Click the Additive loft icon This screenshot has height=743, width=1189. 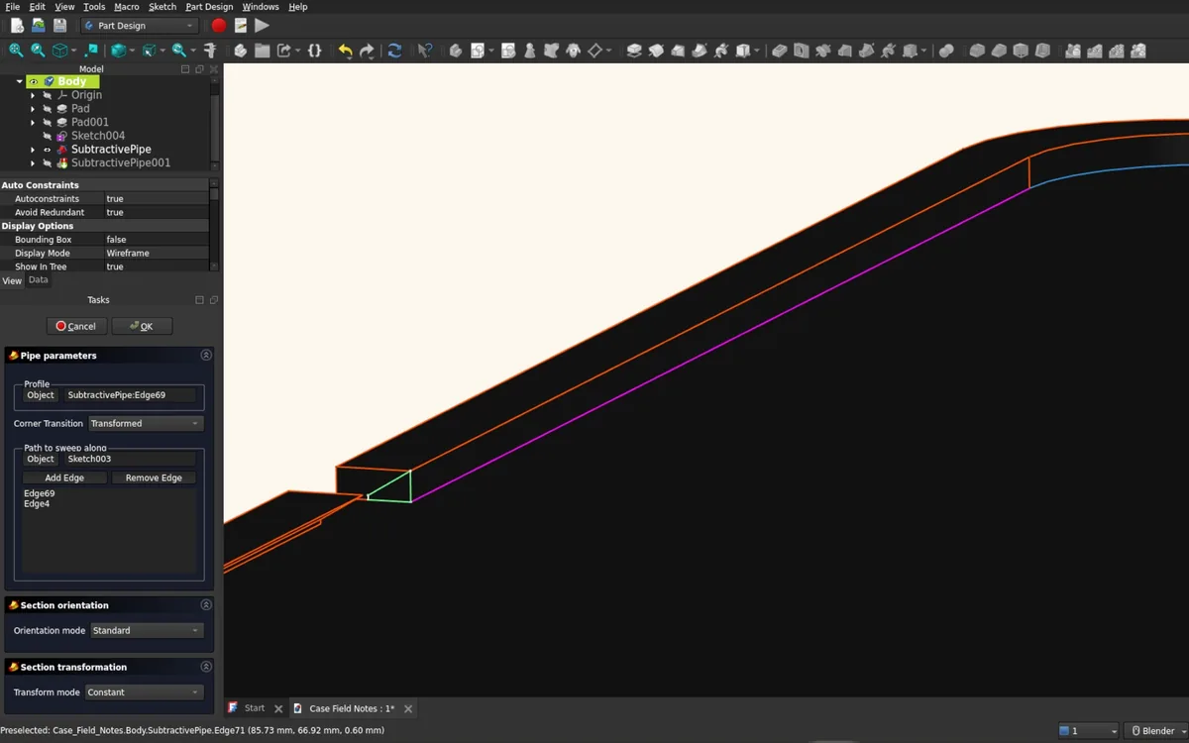point(678,51)
